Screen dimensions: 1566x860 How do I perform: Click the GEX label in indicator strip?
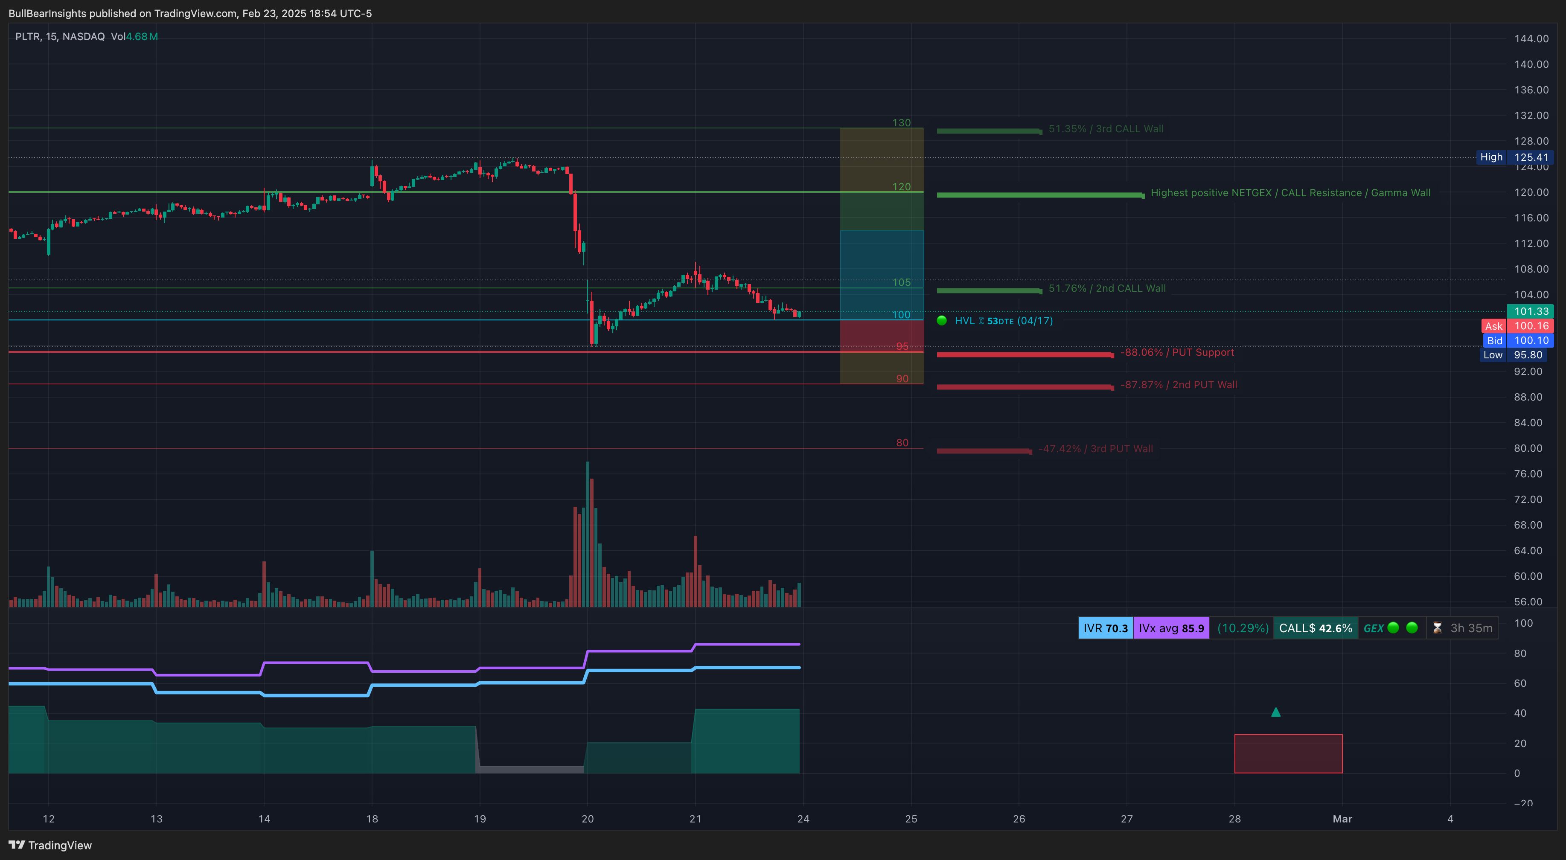click(x=1373, y=628)
